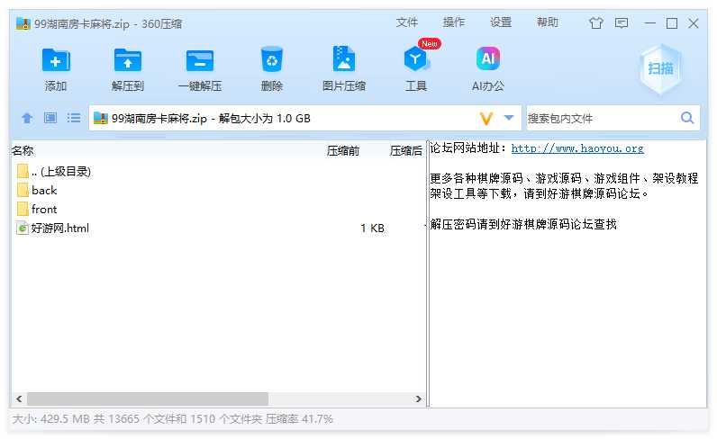
Task: Expand the path bar dropdown arrow
Action: click(509, 118)
